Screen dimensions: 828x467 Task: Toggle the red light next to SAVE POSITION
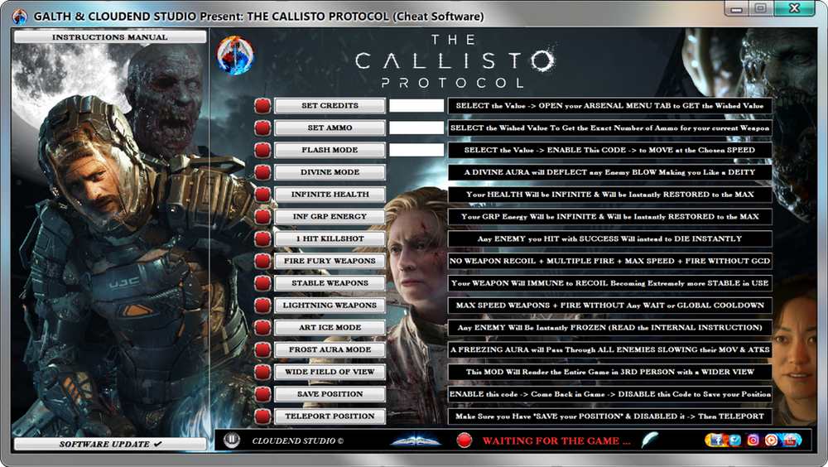(x=262, y=394)
